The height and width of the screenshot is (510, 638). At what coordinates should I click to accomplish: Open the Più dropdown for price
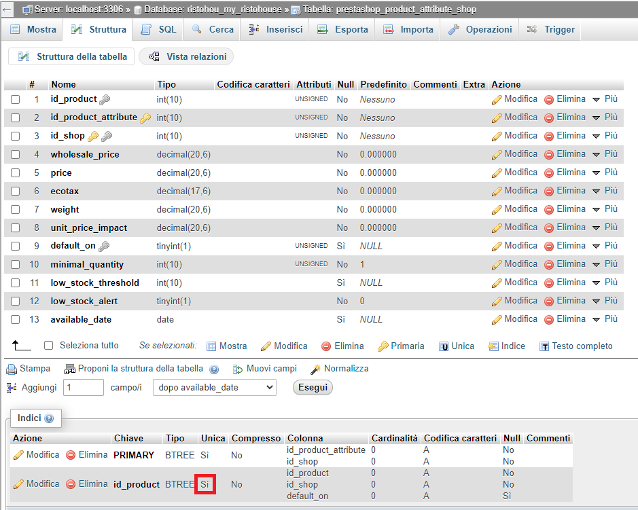[x=605, y=172]
